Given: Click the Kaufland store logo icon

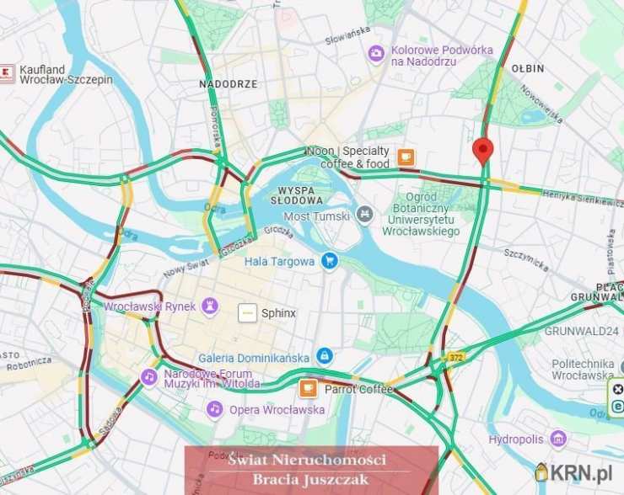Looking at the screenshot, I should [x=7, y=73].
